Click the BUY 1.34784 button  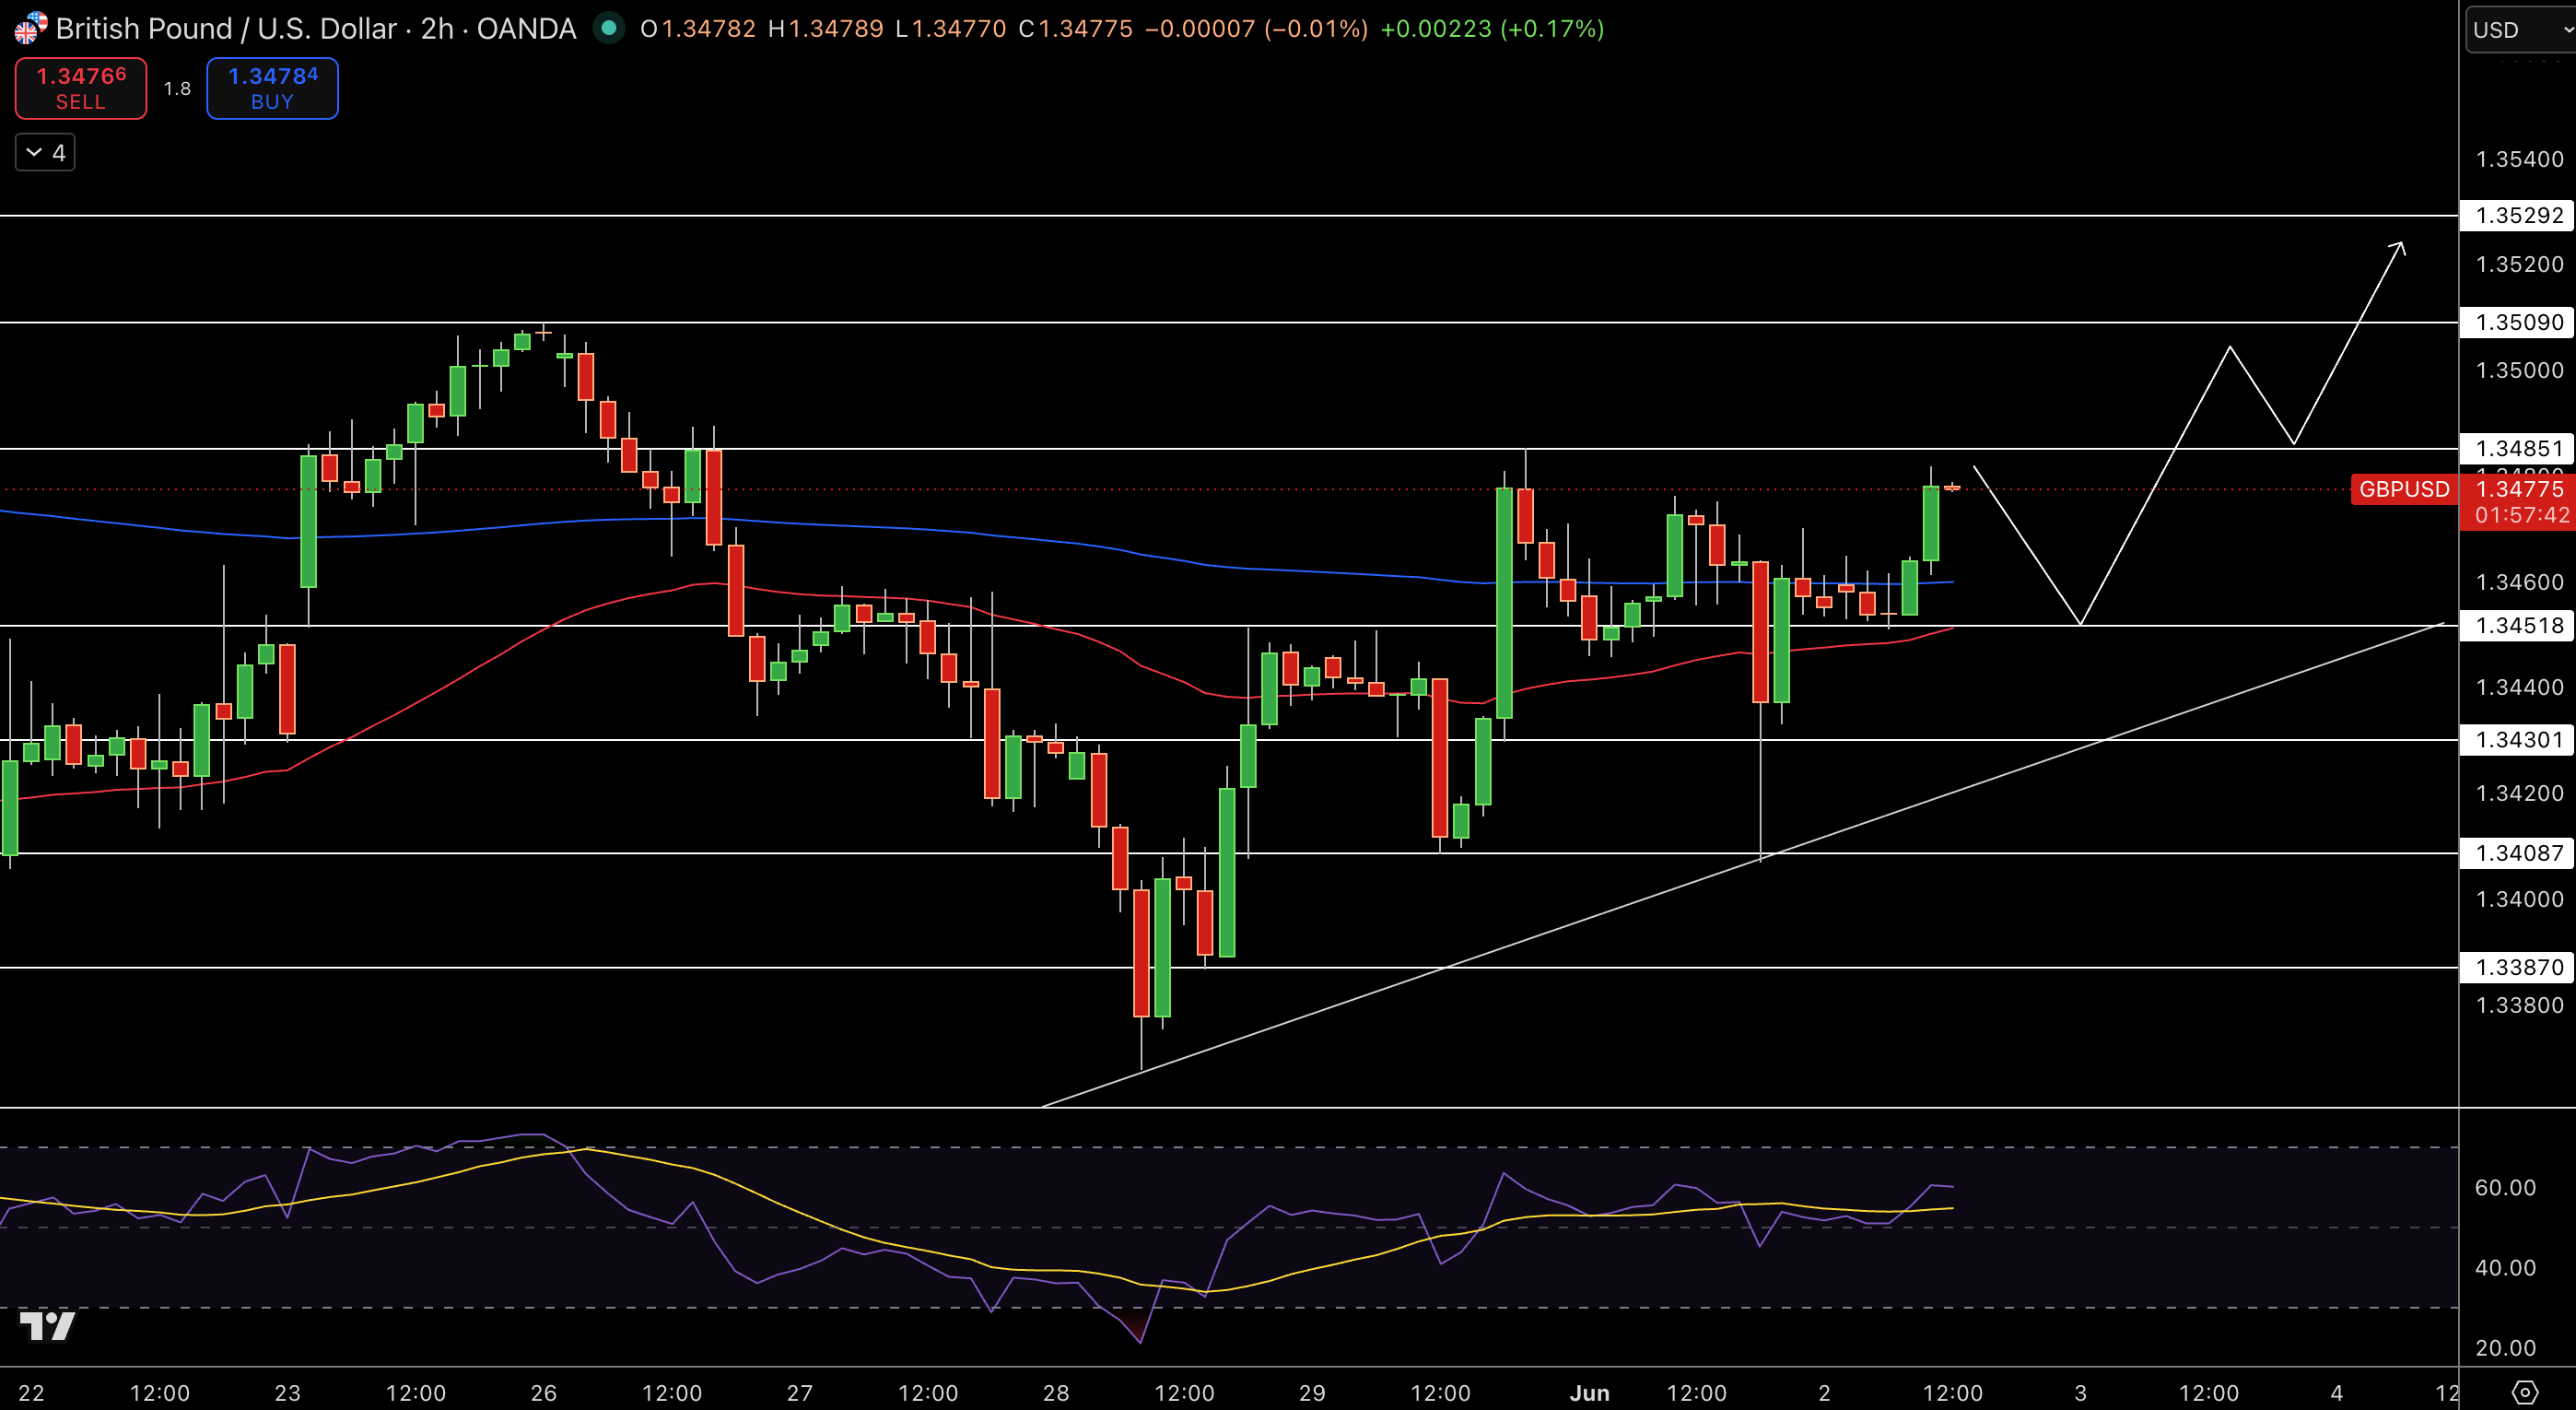click(x=272, y=88)
